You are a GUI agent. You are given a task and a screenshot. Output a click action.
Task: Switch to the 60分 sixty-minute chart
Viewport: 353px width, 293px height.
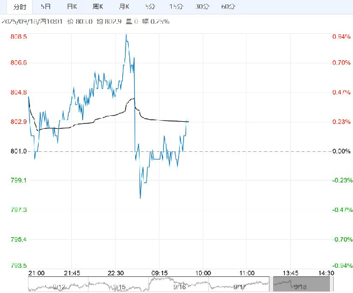click(x=229, y=6)
